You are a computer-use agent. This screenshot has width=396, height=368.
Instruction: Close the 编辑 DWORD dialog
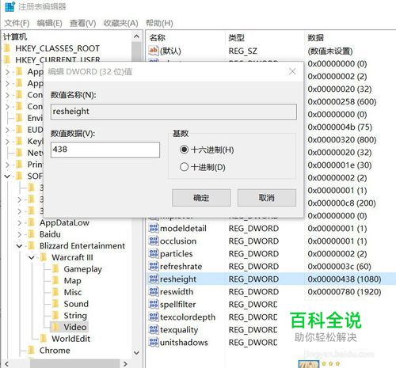pos(292,71)
